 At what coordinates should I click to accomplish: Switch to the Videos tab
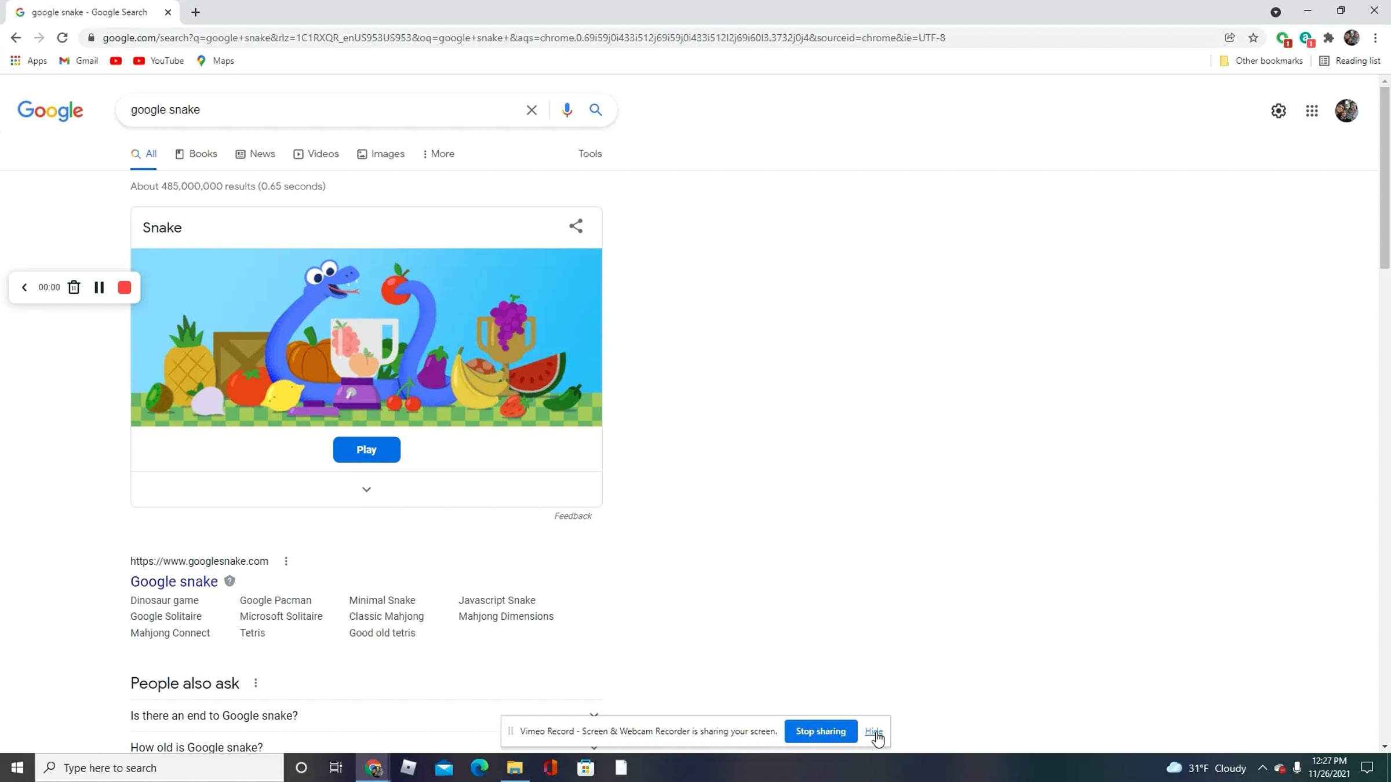click(x=316, y=154)
